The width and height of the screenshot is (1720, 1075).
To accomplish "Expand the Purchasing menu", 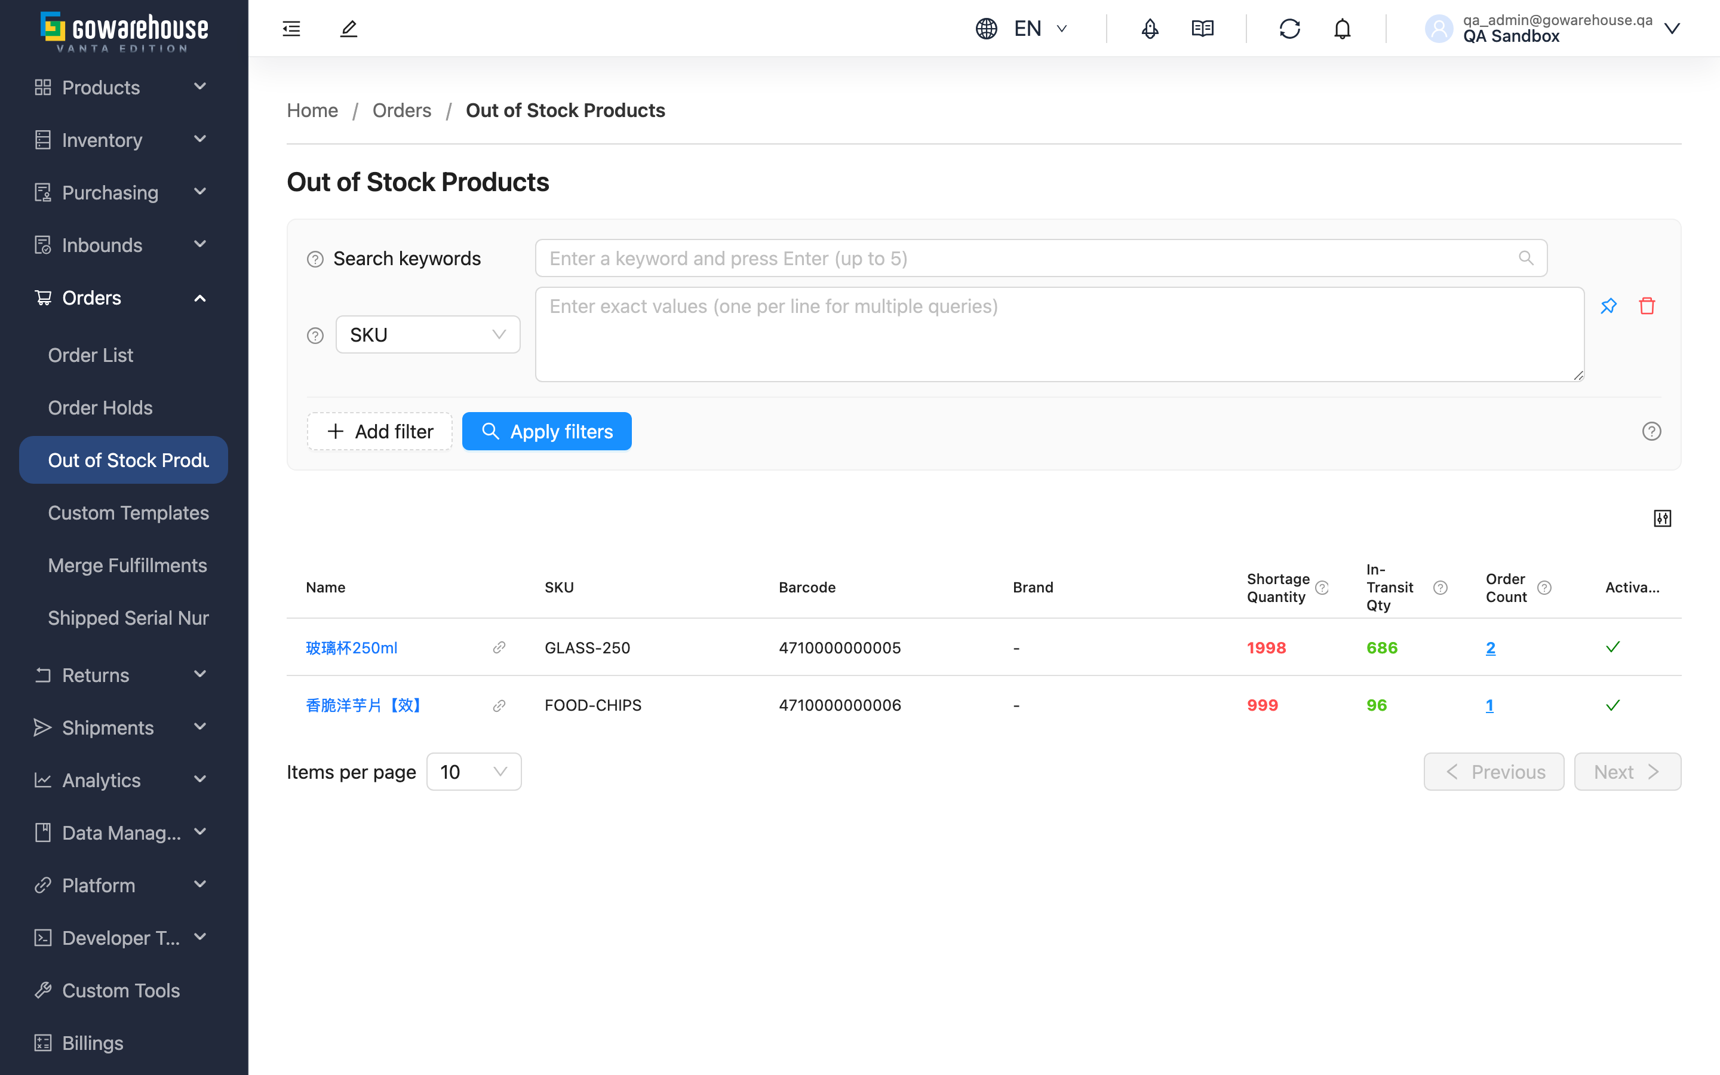I will tap(124, 193).
